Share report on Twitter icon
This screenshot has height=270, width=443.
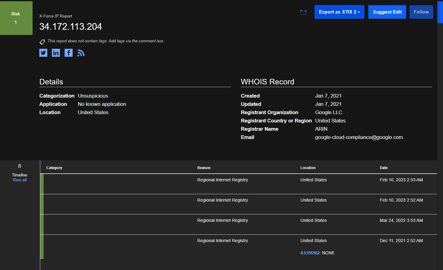coord(43,53)
